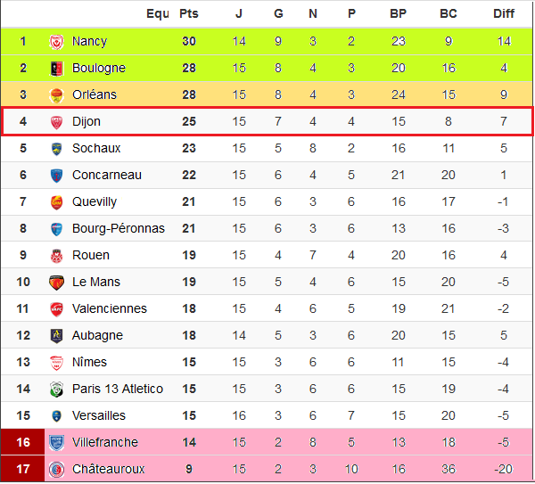535x484 pixels.
Task: Open the Quevilly team link
Action: (95, 202)
